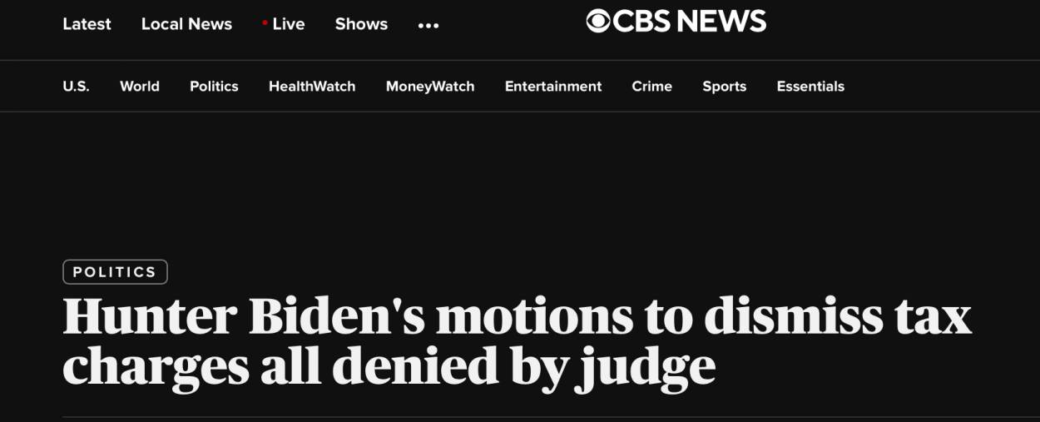Click the empty banner area below navigation
The height and width of the screenshot is (422, 1040).
pyautogui.click(x=520, y=183)
